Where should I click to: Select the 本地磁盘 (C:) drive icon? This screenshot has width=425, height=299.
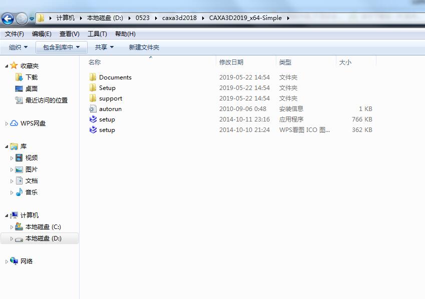[19, 226]
